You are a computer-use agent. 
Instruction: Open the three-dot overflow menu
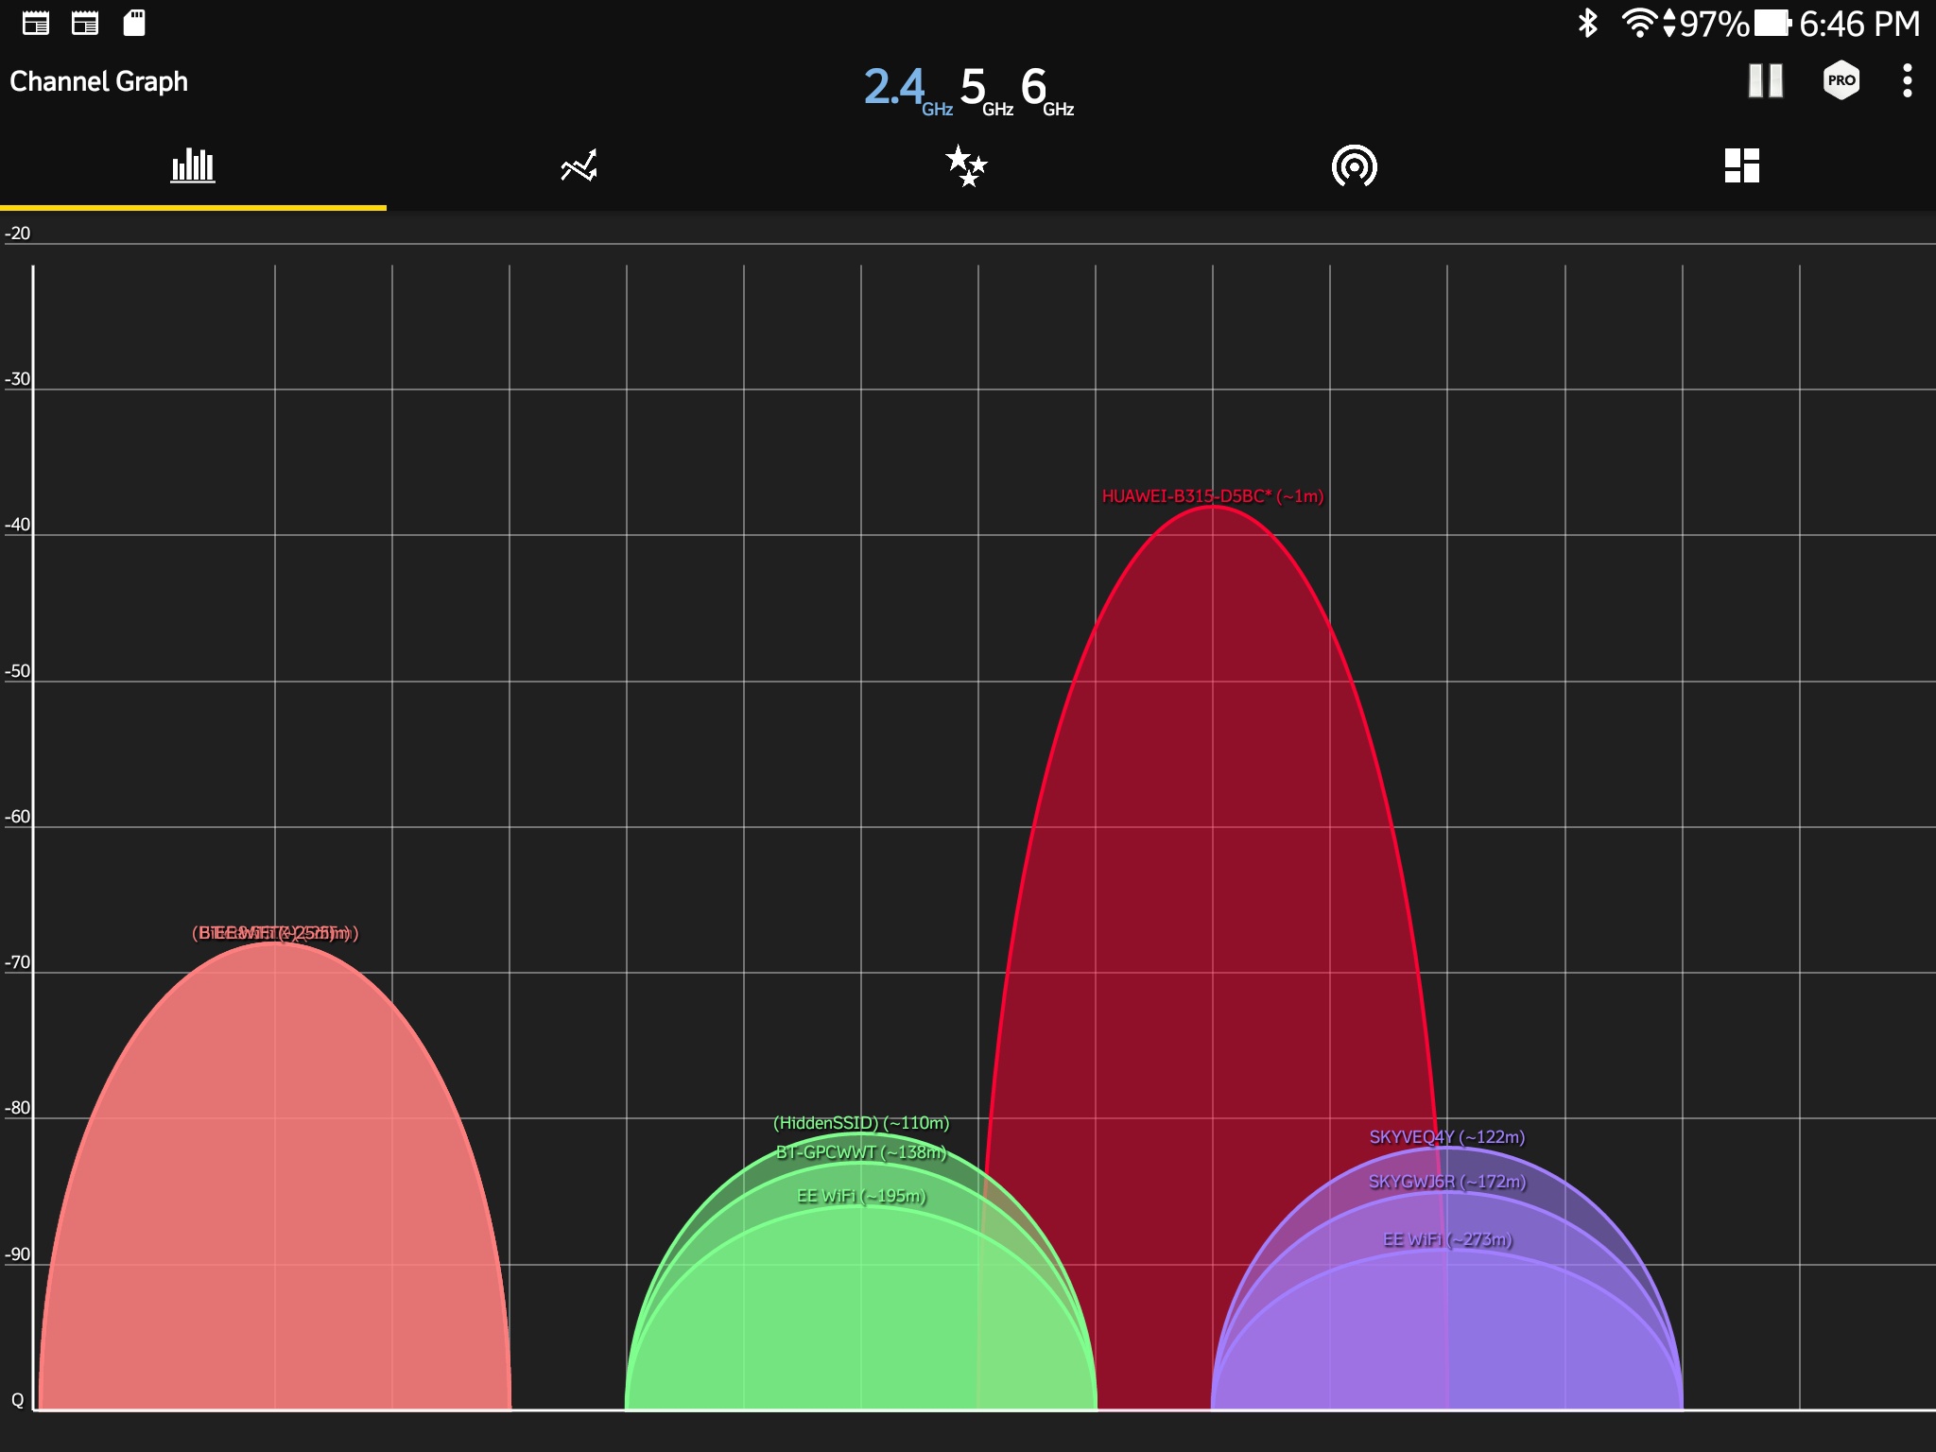click(1908, 81)
